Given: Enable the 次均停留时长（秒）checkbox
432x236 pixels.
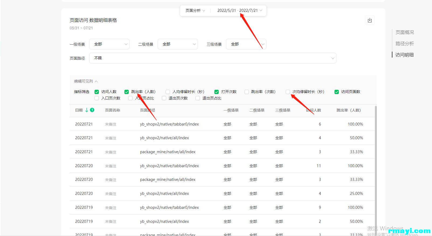Looking at the screenshot, I should tap(288, 92).
